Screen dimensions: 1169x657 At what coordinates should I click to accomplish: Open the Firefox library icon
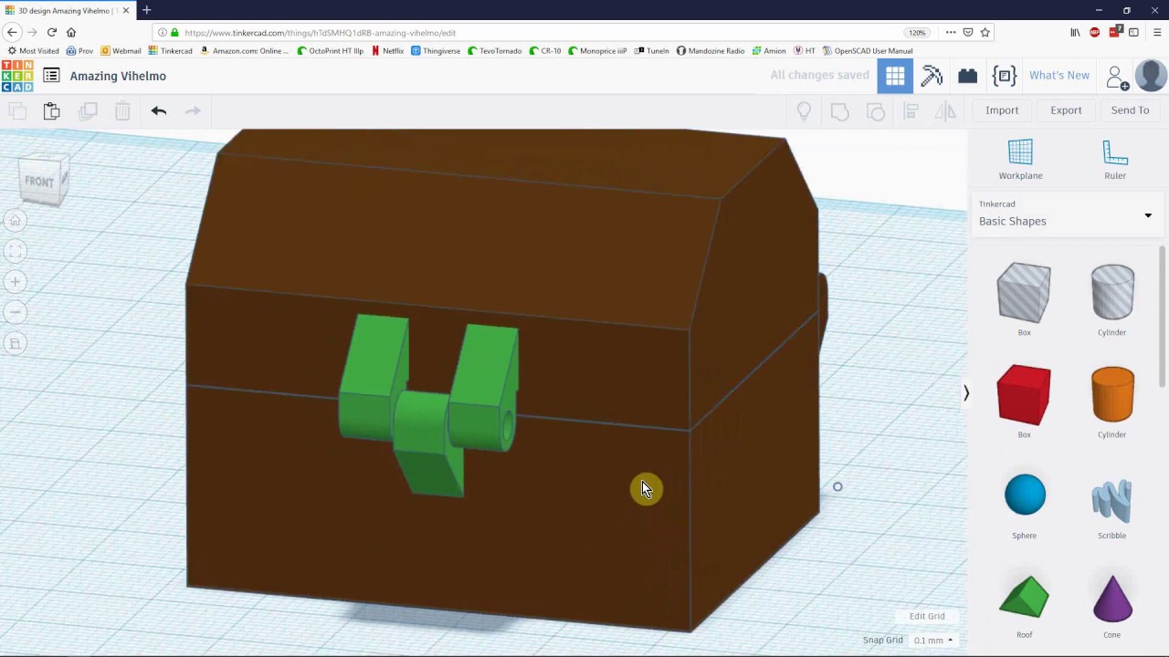pyautogui.click(x=1075, y=32)
